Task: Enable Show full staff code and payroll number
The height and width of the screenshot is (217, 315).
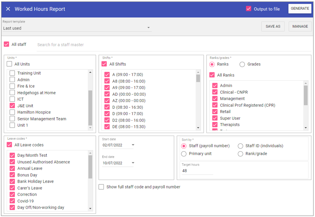Action: [x=101, y=187]
